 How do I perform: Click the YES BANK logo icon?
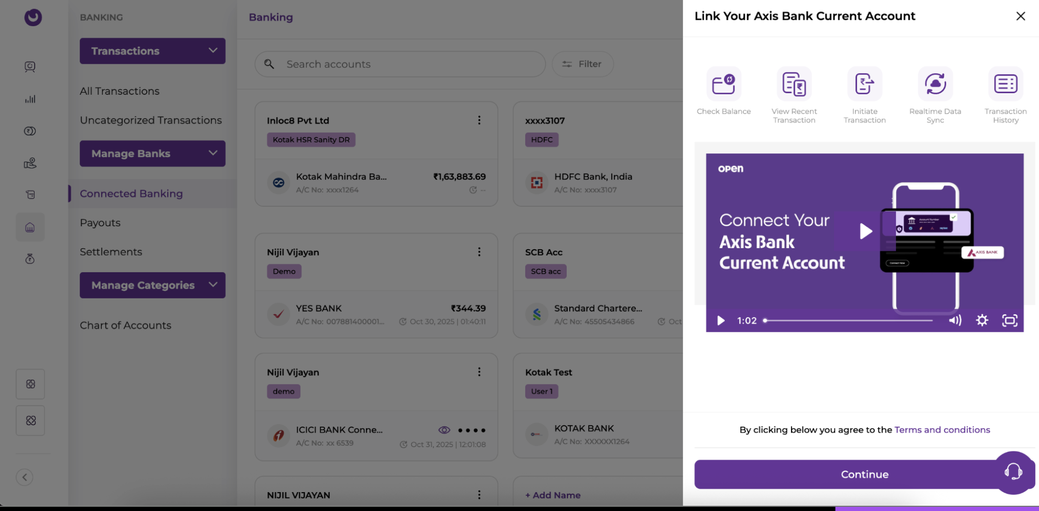point(279,314)
